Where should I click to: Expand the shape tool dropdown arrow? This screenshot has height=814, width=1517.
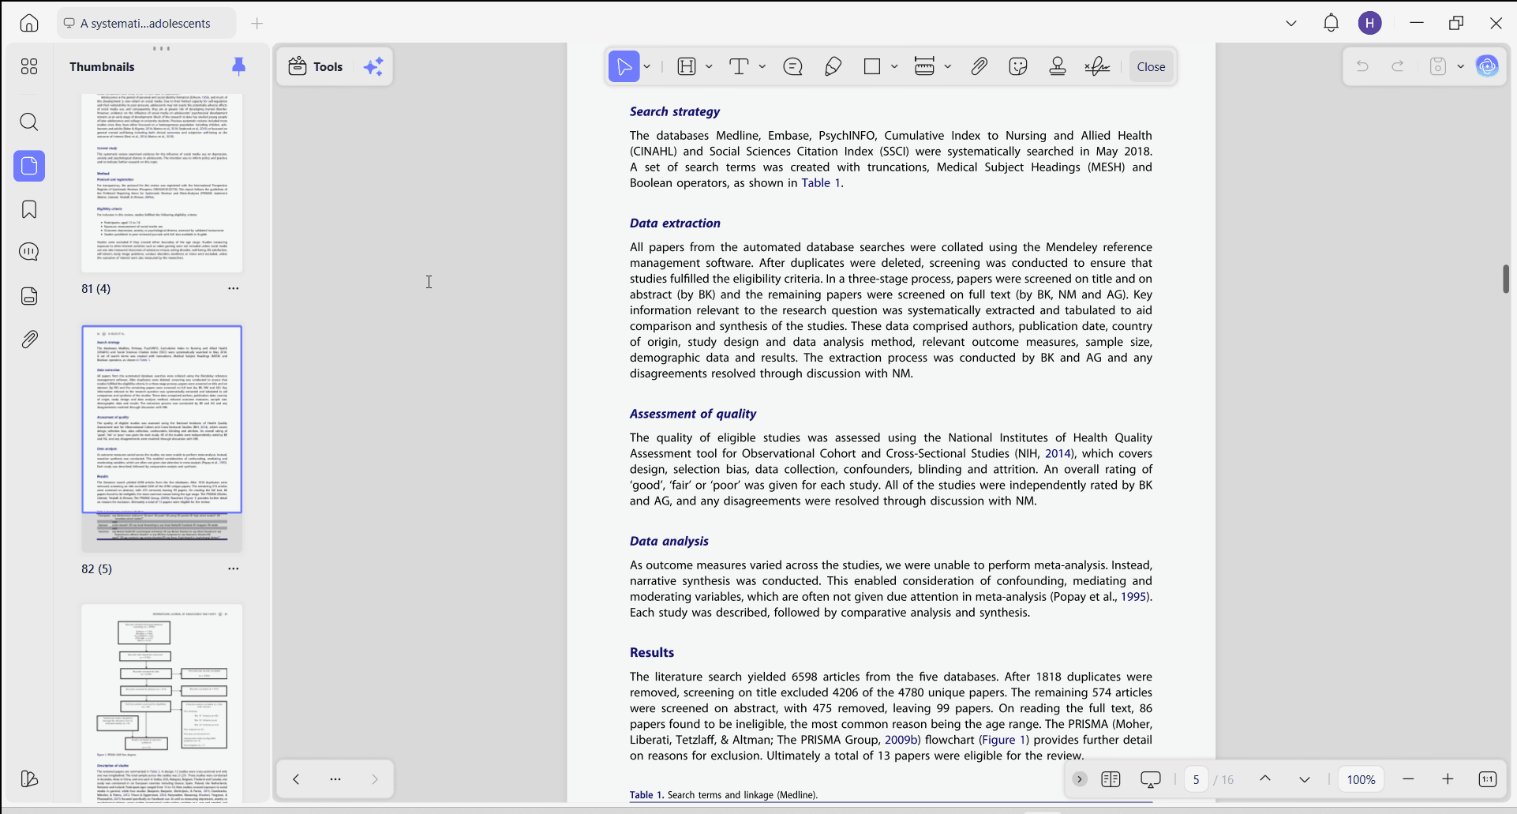[x=894, y=66]
